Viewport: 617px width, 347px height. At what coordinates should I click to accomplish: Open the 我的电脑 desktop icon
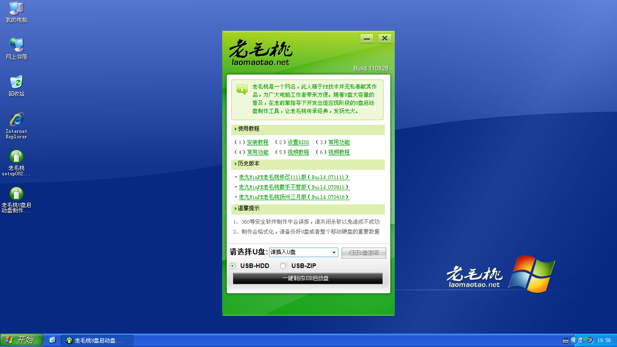pos(17,12)
